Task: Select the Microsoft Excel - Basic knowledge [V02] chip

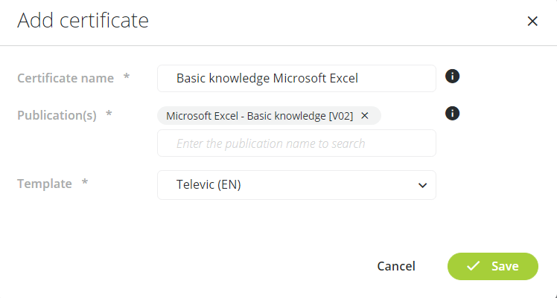Action: click(x=259, y=116)
